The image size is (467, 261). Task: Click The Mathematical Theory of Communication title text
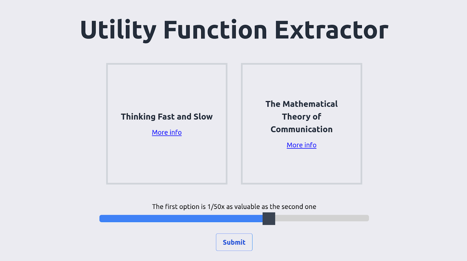coord(302,117)
